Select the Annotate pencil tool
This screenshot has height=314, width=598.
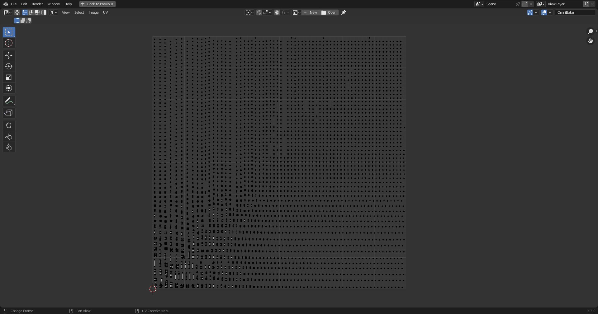click(9, 101)
